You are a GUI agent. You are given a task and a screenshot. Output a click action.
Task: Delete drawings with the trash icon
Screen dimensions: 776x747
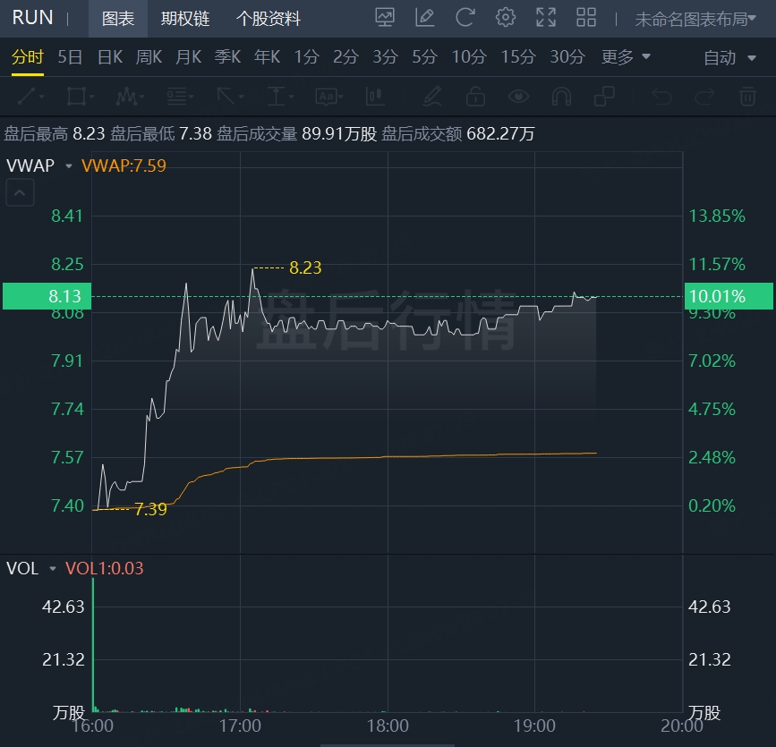tap(747, 96)
